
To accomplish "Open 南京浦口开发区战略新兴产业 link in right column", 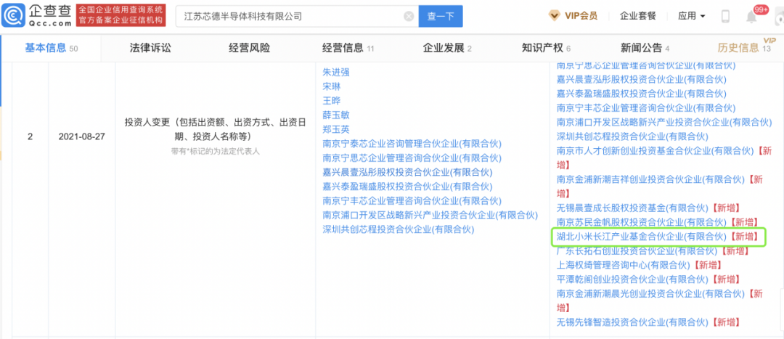I will pyautogui.click(x=664, y=122).
